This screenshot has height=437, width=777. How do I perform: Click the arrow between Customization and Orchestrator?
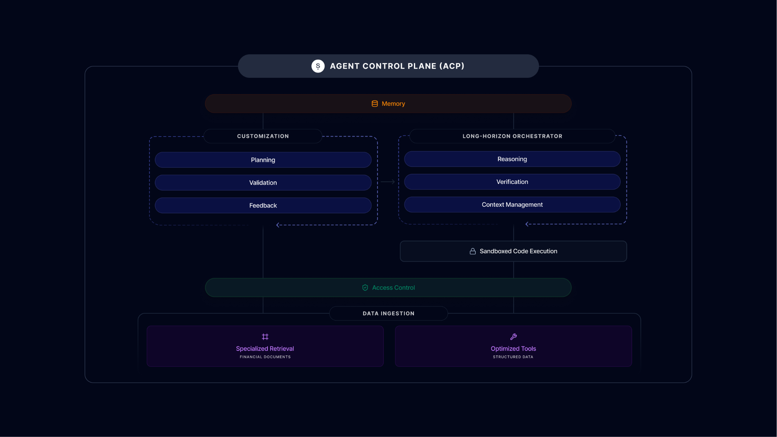[x=388, y=182]
